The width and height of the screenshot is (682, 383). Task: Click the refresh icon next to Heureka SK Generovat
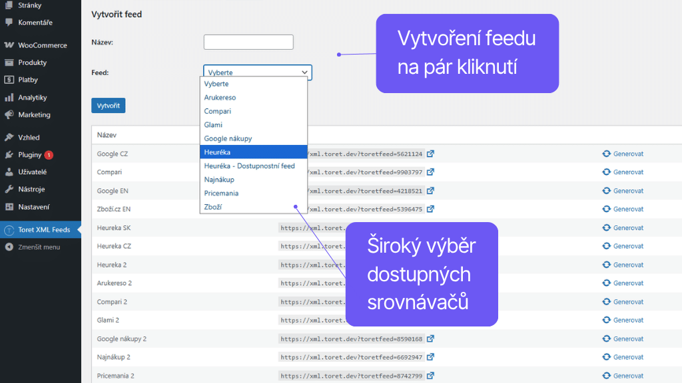coord(607,227)
